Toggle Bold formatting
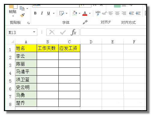The width and height of the screenshot is (151, 115). click(x=35, y=13)
